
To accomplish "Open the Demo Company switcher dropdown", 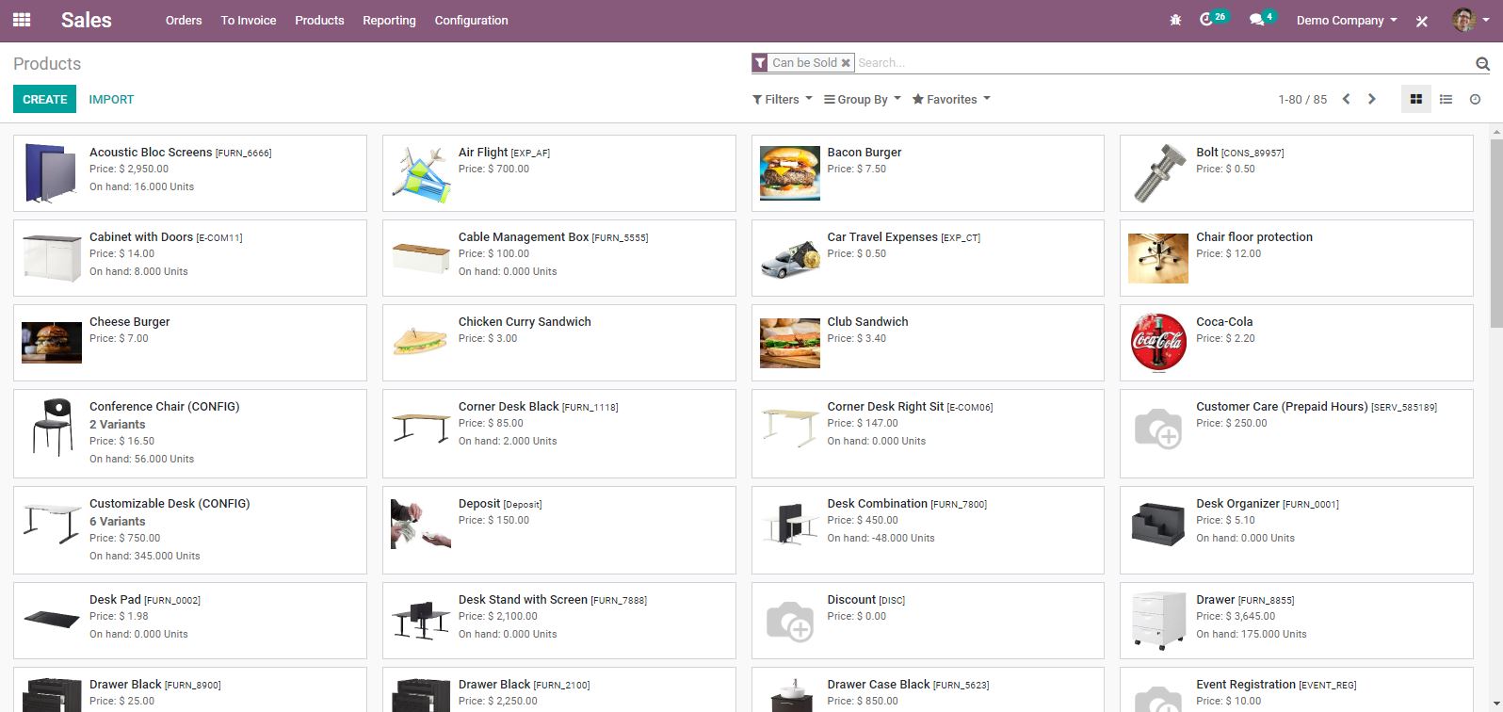I will (1346, 20).
